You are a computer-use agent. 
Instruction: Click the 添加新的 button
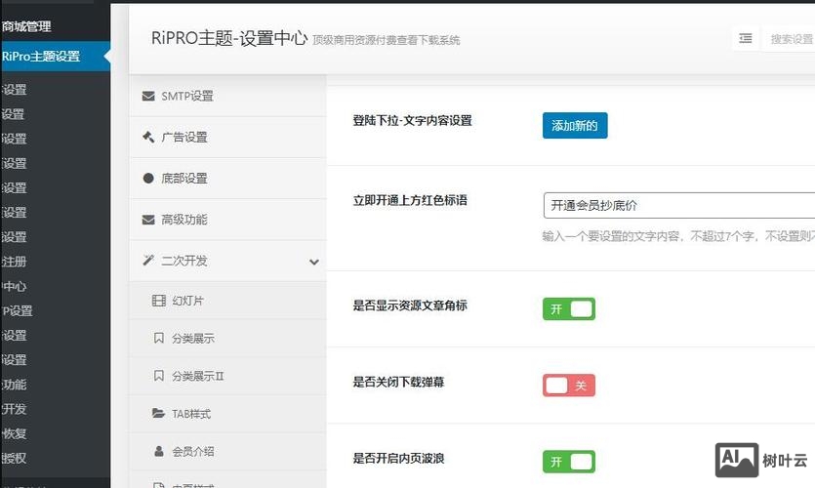click(x=575, y=125)
